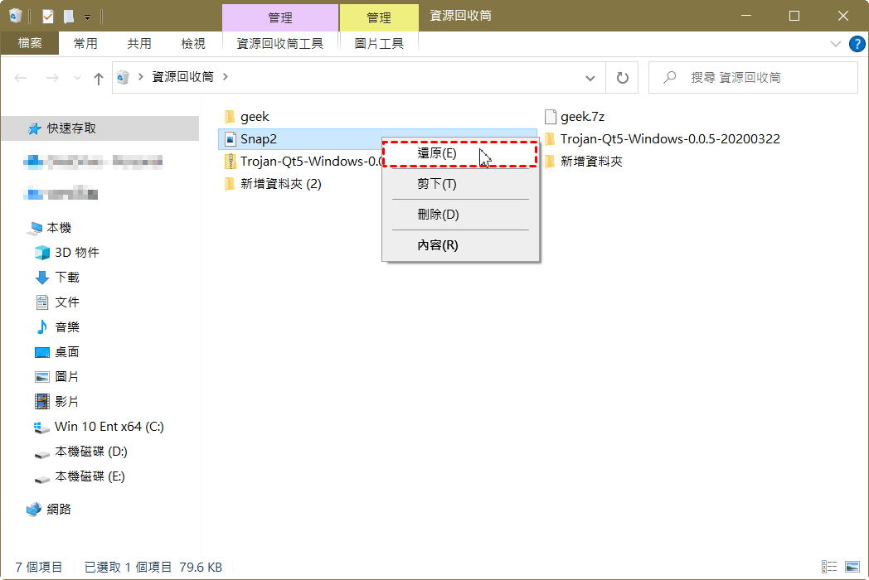Expand the chevron after 資源回收筒 breadcrumb
This screenshot has height=580, width=869.
pos(225,77)
